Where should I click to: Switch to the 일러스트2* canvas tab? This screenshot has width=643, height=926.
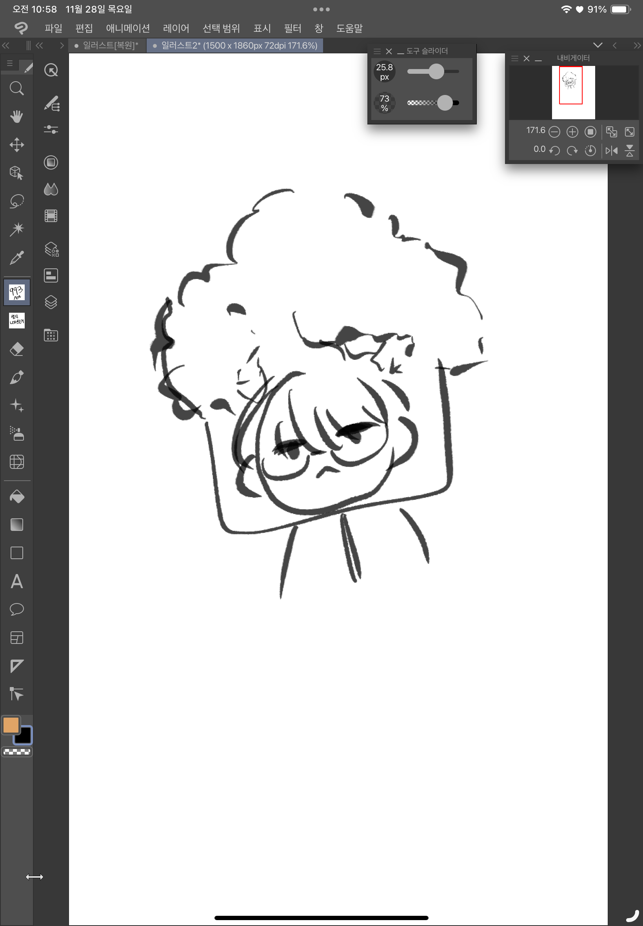[235, 45]
